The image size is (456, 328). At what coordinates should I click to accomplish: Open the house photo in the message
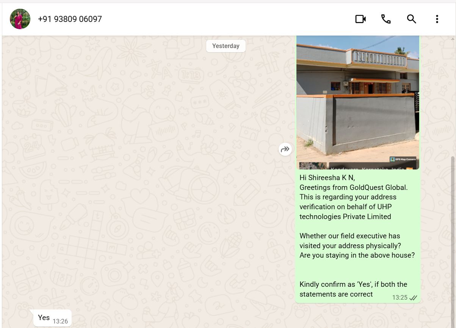point(358,102)
